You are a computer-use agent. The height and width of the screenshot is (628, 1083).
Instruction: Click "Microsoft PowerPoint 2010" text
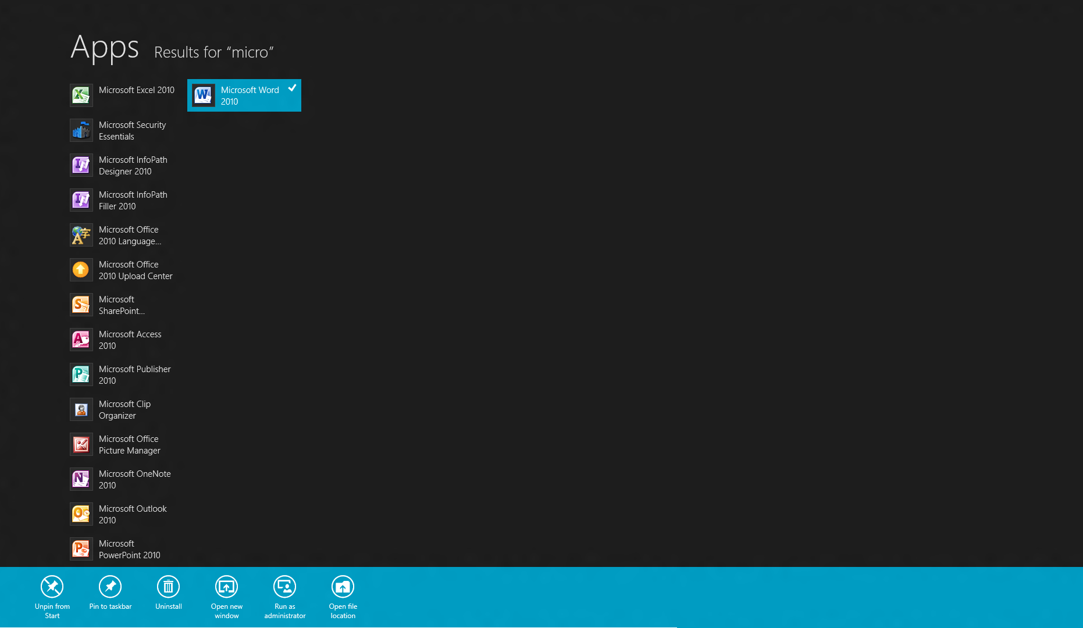[130, 549]
